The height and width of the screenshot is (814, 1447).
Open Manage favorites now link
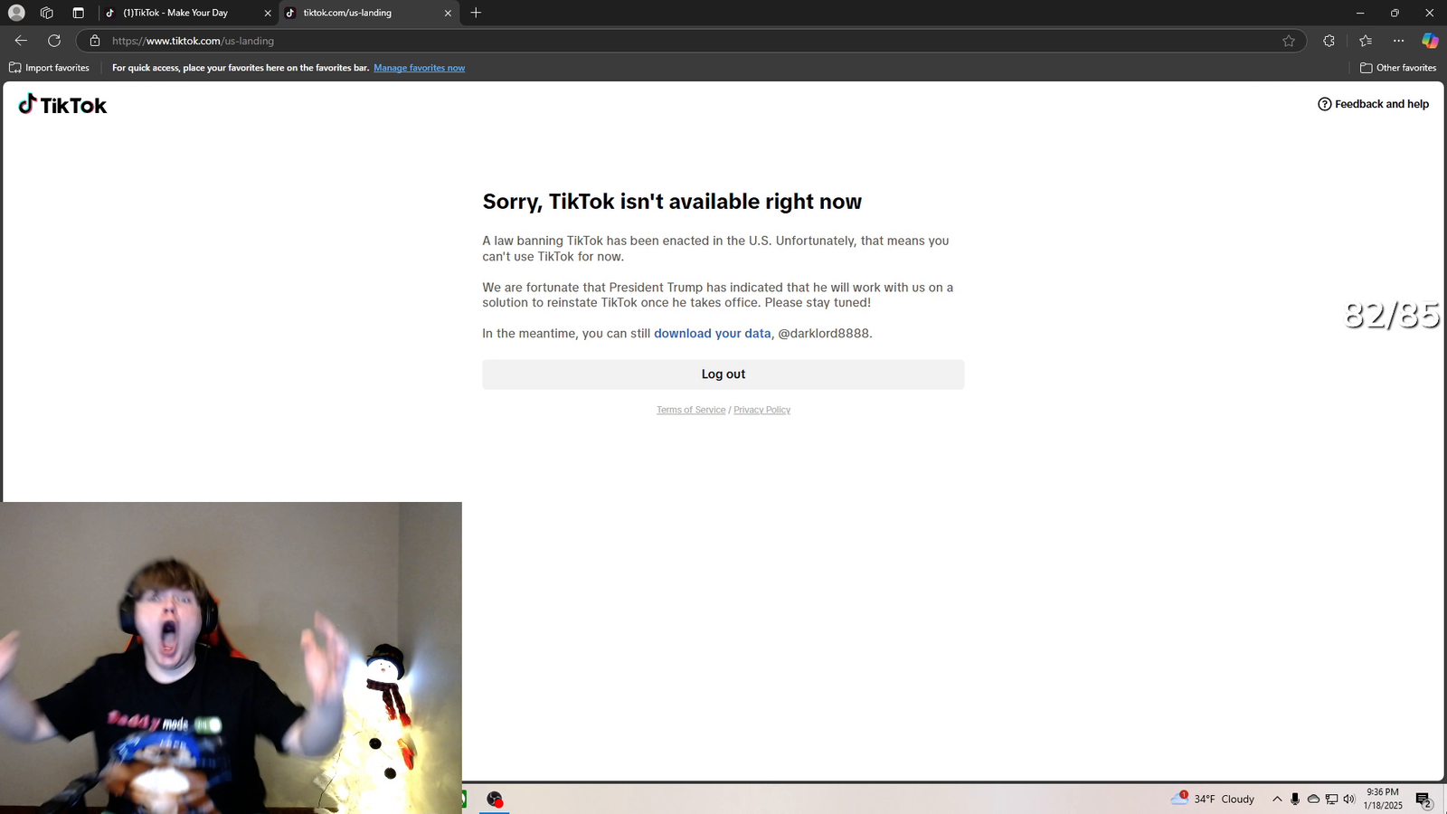coord(420,68)
